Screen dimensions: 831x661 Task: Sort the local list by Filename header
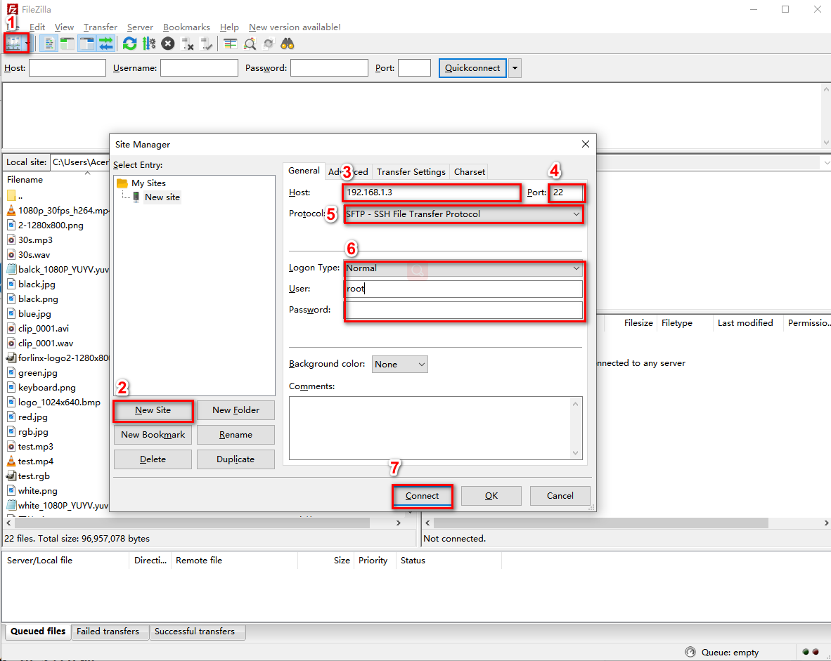(x=25, y=180)
